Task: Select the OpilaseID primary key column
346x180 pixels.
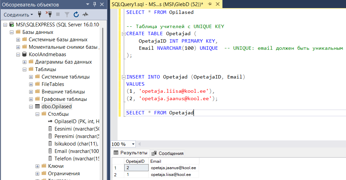Action: click(x=77, y=121)
